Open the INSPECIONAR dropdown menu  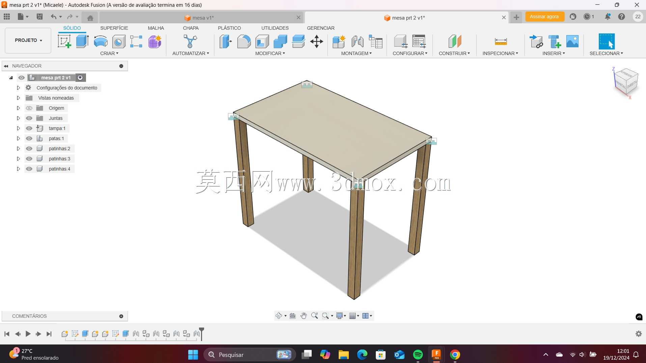pyautogui.click(x=500, y=53)
